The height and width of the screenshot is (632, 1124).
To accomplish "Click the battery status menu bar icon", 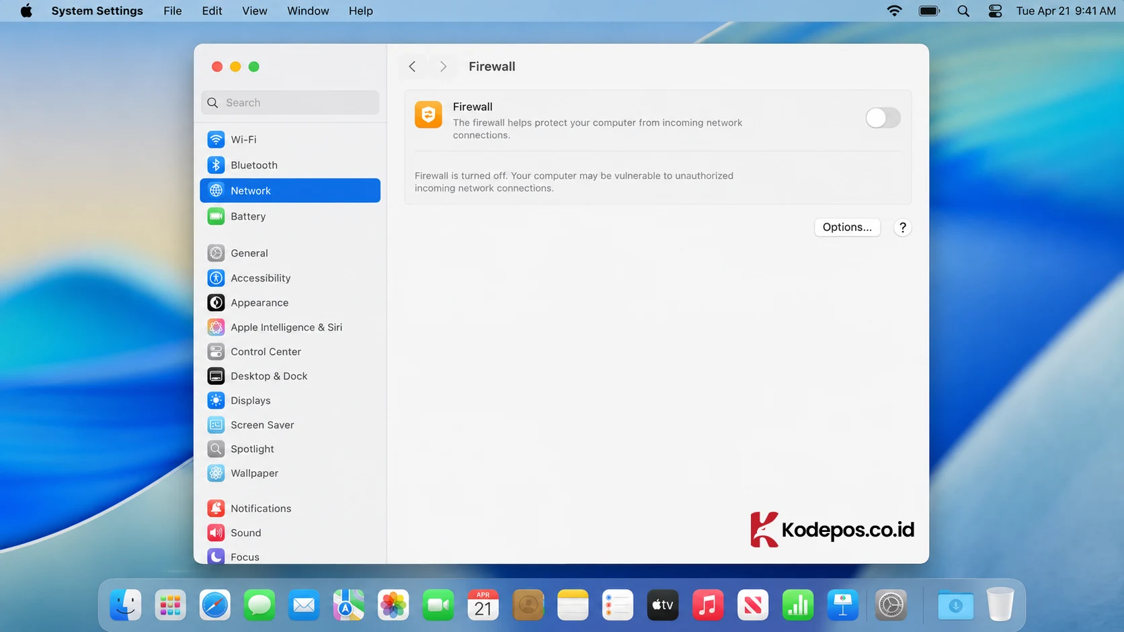I will (x=929, y=11).
